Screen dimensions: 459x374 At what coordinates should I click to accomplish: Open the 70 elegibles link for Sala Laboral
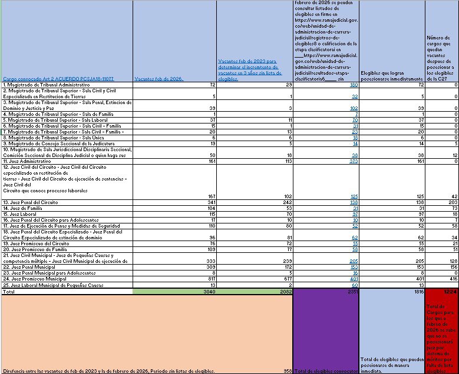tap(355, 120)
